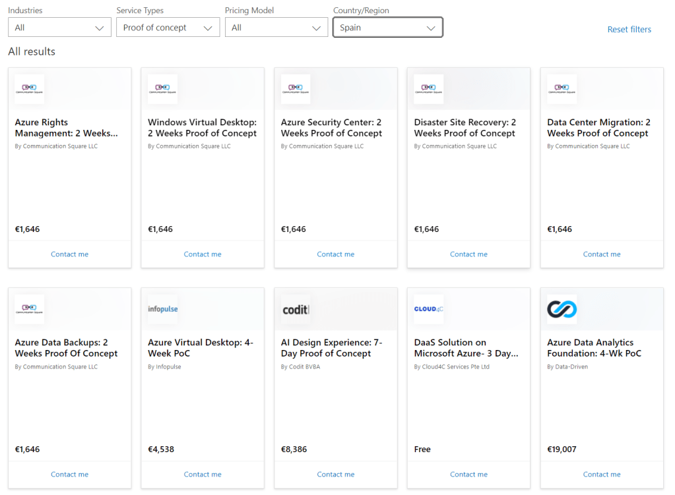This screenshot has width=675, height=495.
Task: Click Contact me on Azure Security Center card
Action: [335, 254]
